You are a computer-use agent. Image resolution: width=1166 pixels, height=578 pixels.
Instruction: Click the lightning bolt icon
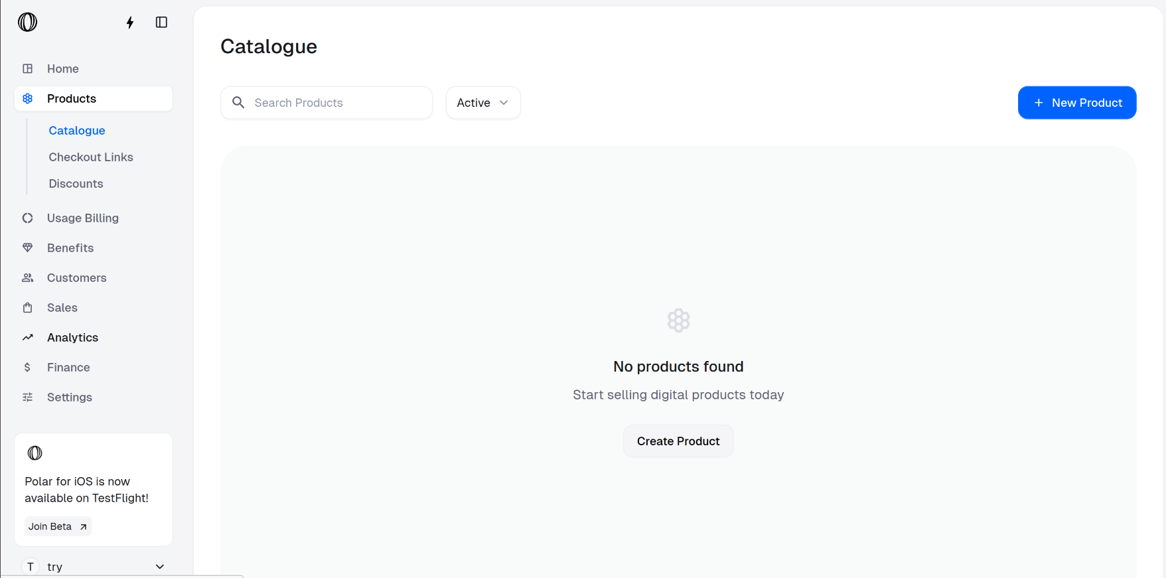130,23
